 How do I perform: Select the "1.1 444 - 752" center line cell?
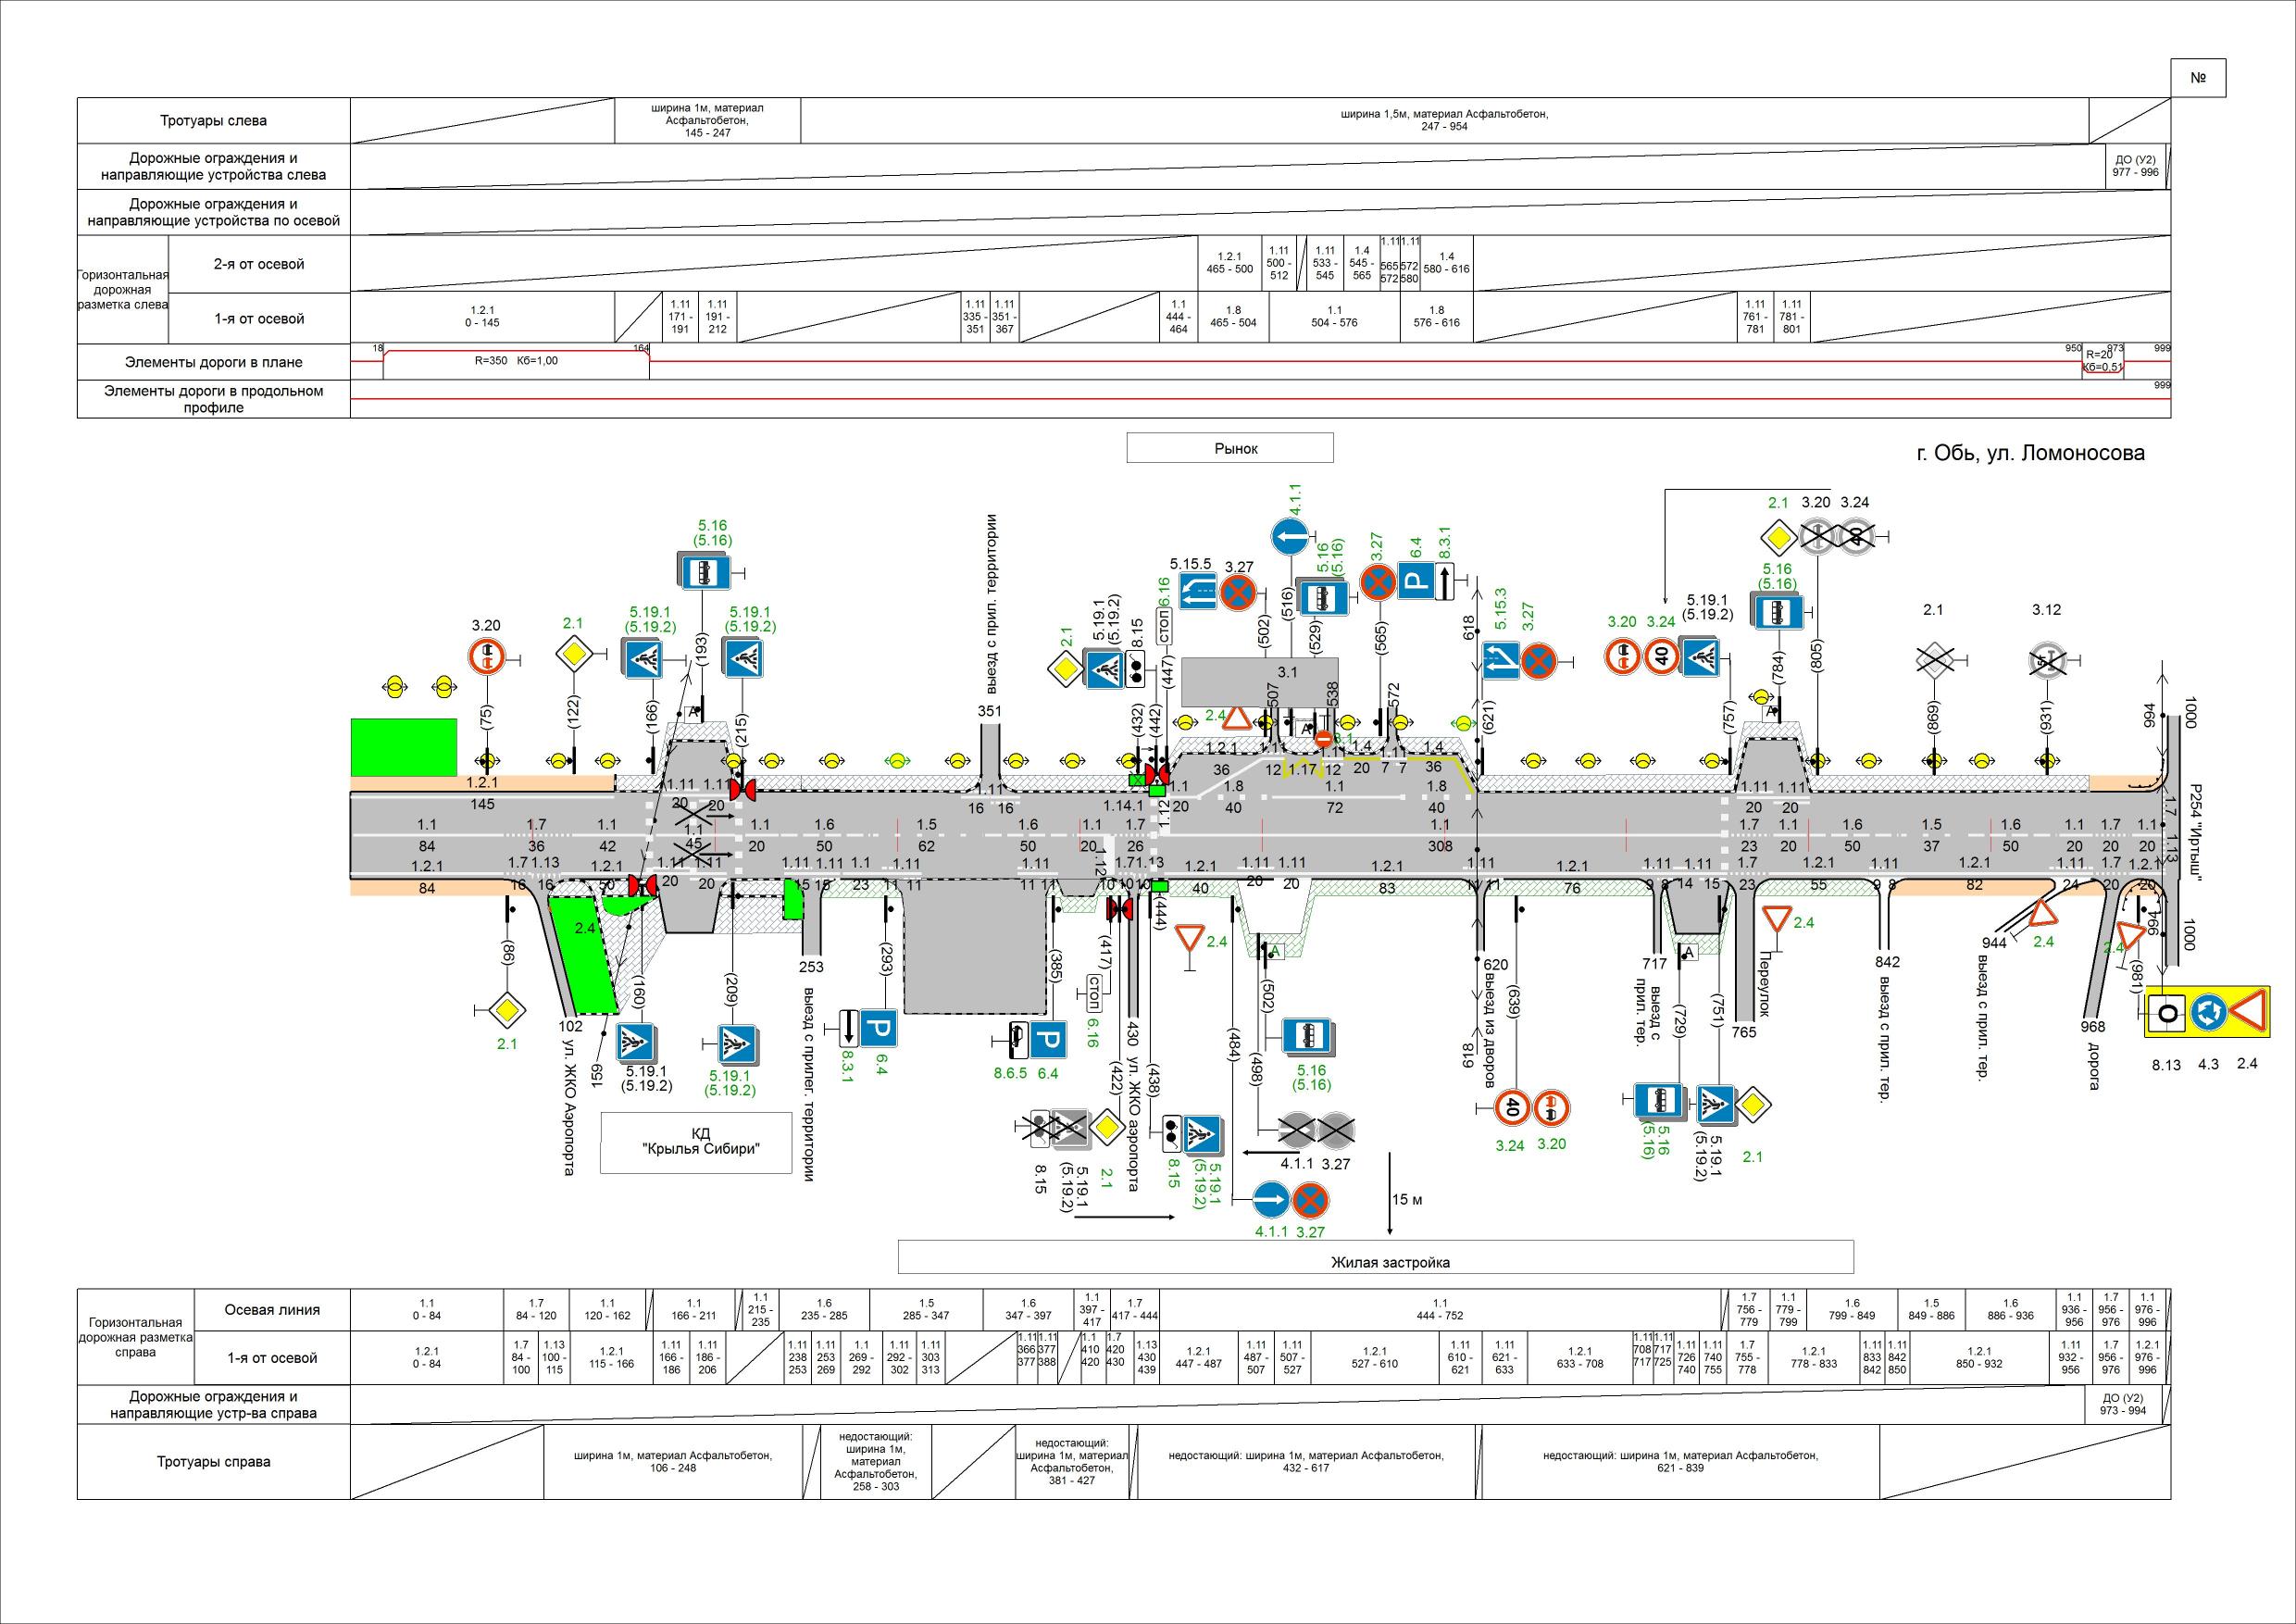click(1440, 1309)
